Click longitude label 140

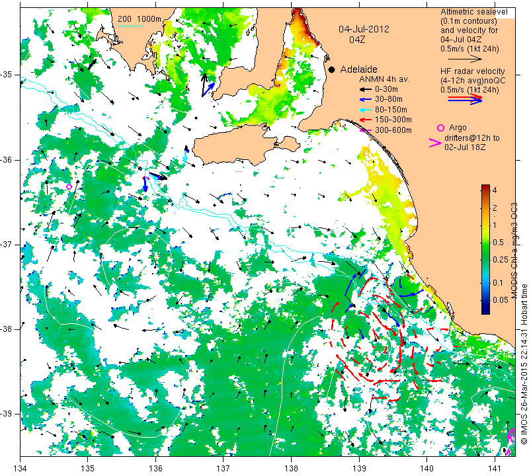(x=427, y=469)
